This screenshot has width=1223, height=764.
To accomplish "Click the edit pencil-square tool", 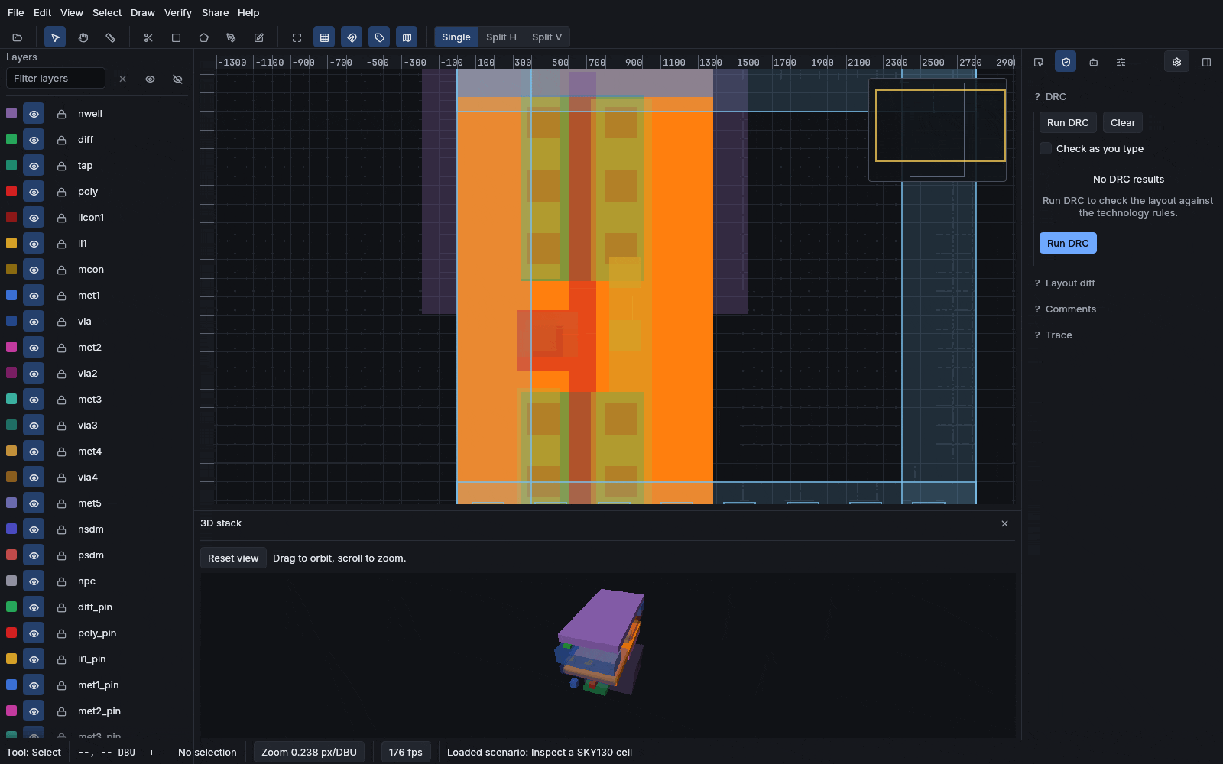I will [259, 37].
